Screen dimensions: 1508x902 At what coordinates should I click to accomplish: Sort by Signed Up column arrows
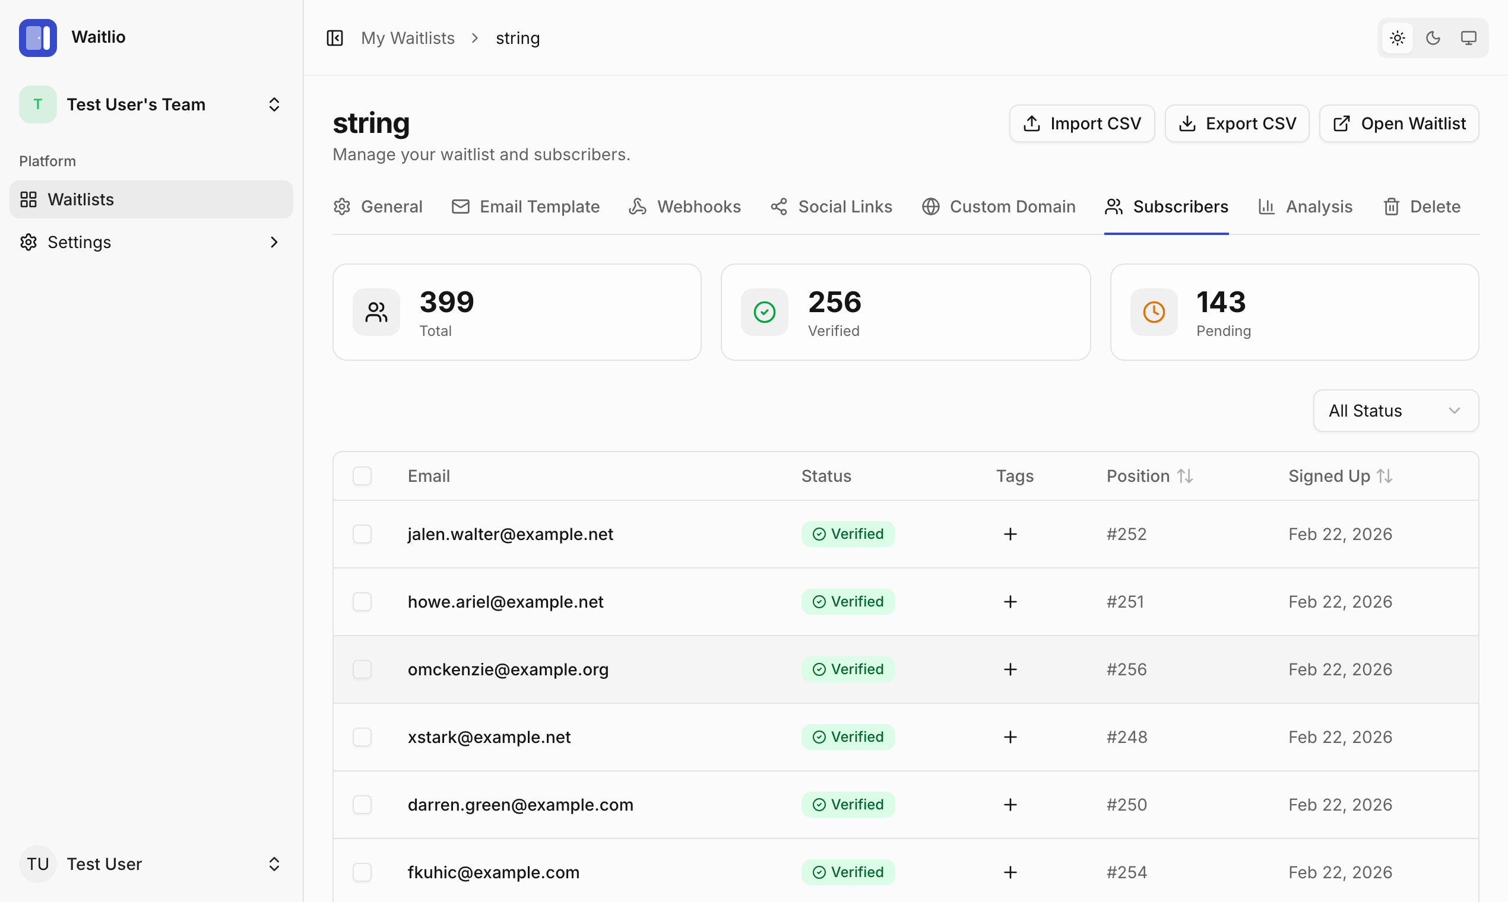click(x=1385, y=476)
